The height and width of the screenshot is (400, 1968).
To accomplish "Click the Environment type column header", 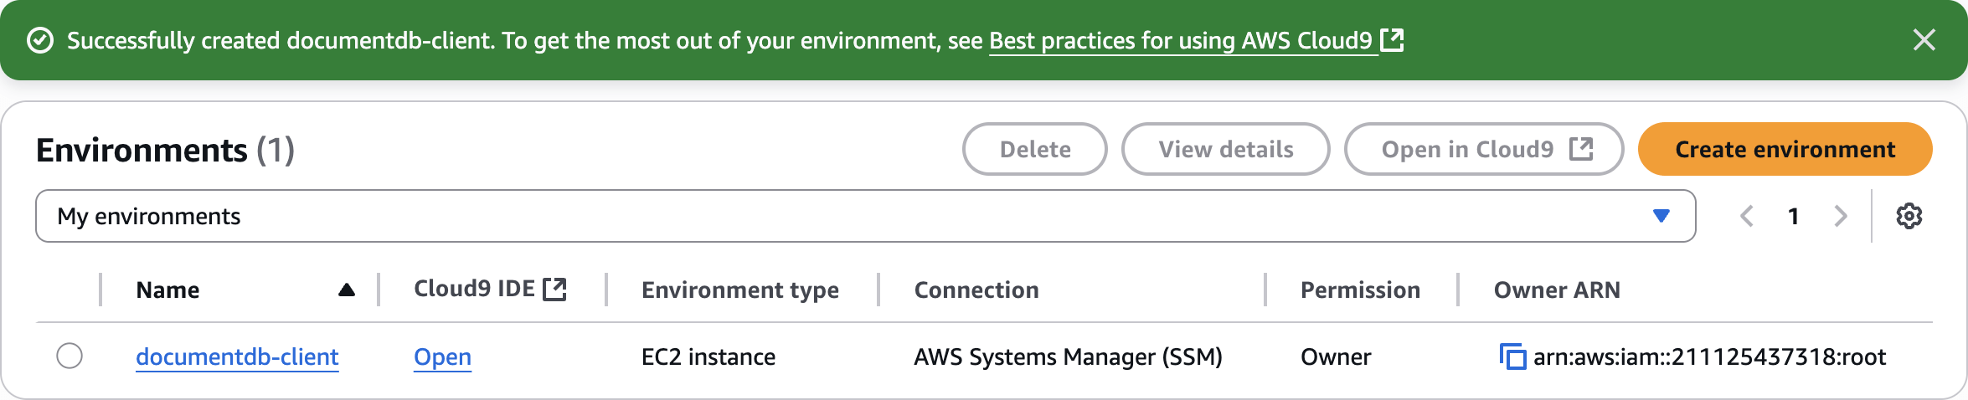I will 739,290.
